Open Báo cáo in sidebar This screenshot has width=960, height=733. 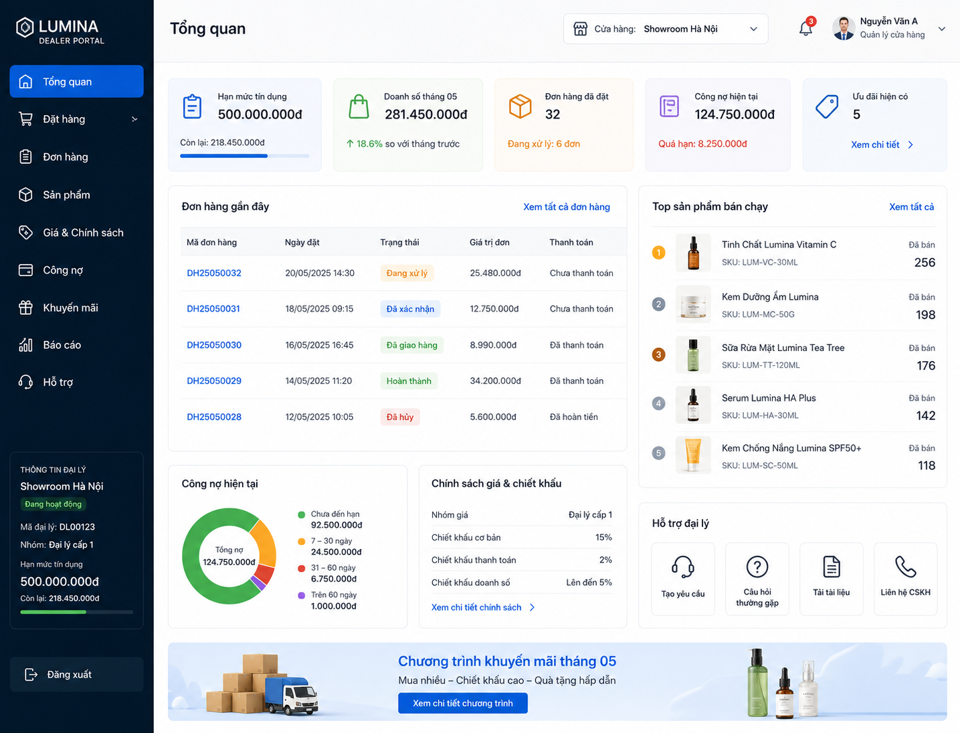pyautogui.click(x=76, y=345)
